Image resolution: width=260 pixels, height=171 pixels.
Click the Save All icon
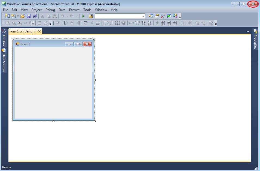click(x=35, y=16)
